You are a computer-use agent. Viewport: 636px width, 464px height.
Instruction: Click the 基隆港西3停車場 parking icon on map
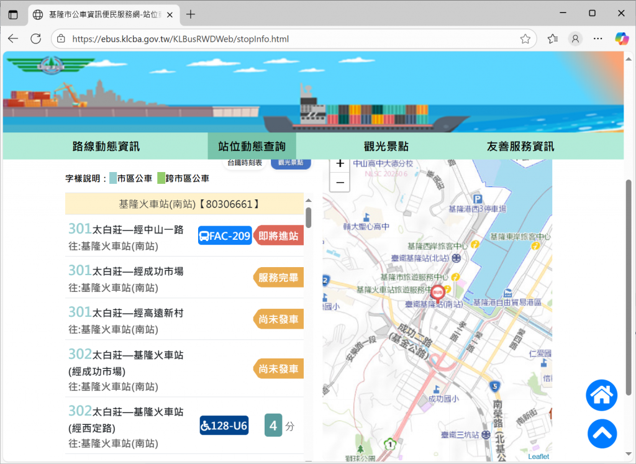(x=478, y=199)
